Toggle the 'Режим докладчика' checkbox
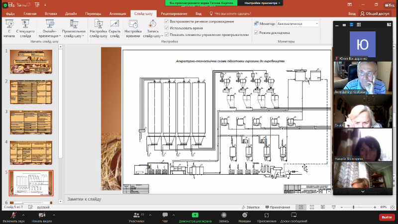This screenshot has height=224, width=398. pos(256,32)
